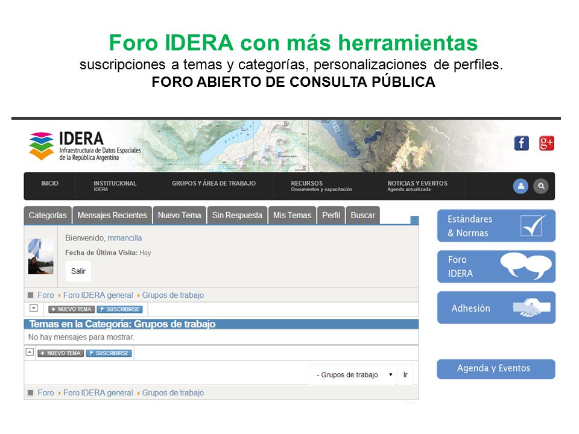This screenshot has height=434, width=579.
Task: Open GRUPOS Y ÁREA DE TRABAJO menu
Action: (x=214, y=183)
